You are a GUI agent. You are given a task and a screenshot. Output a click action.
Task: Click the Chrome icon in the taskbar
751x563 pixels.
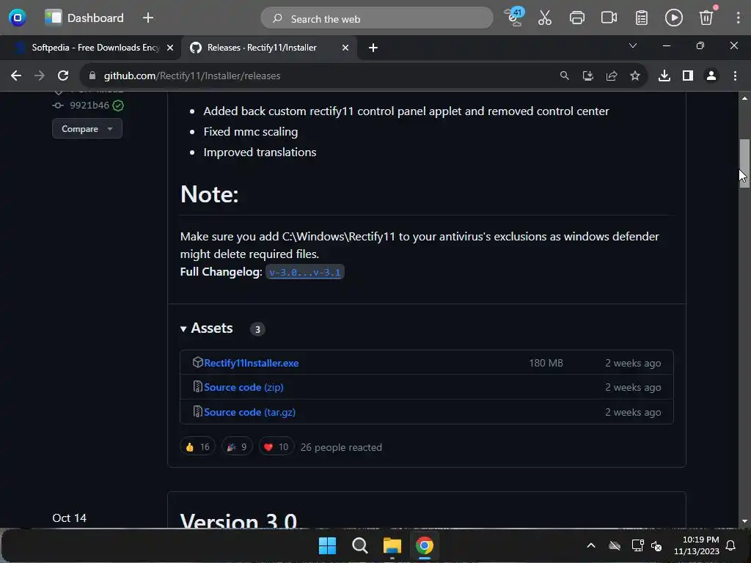(424, 545)
